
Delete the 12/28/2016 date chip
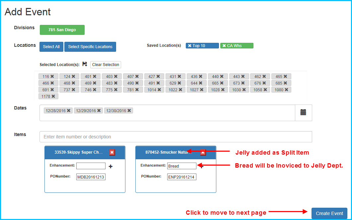coord(68,110)
